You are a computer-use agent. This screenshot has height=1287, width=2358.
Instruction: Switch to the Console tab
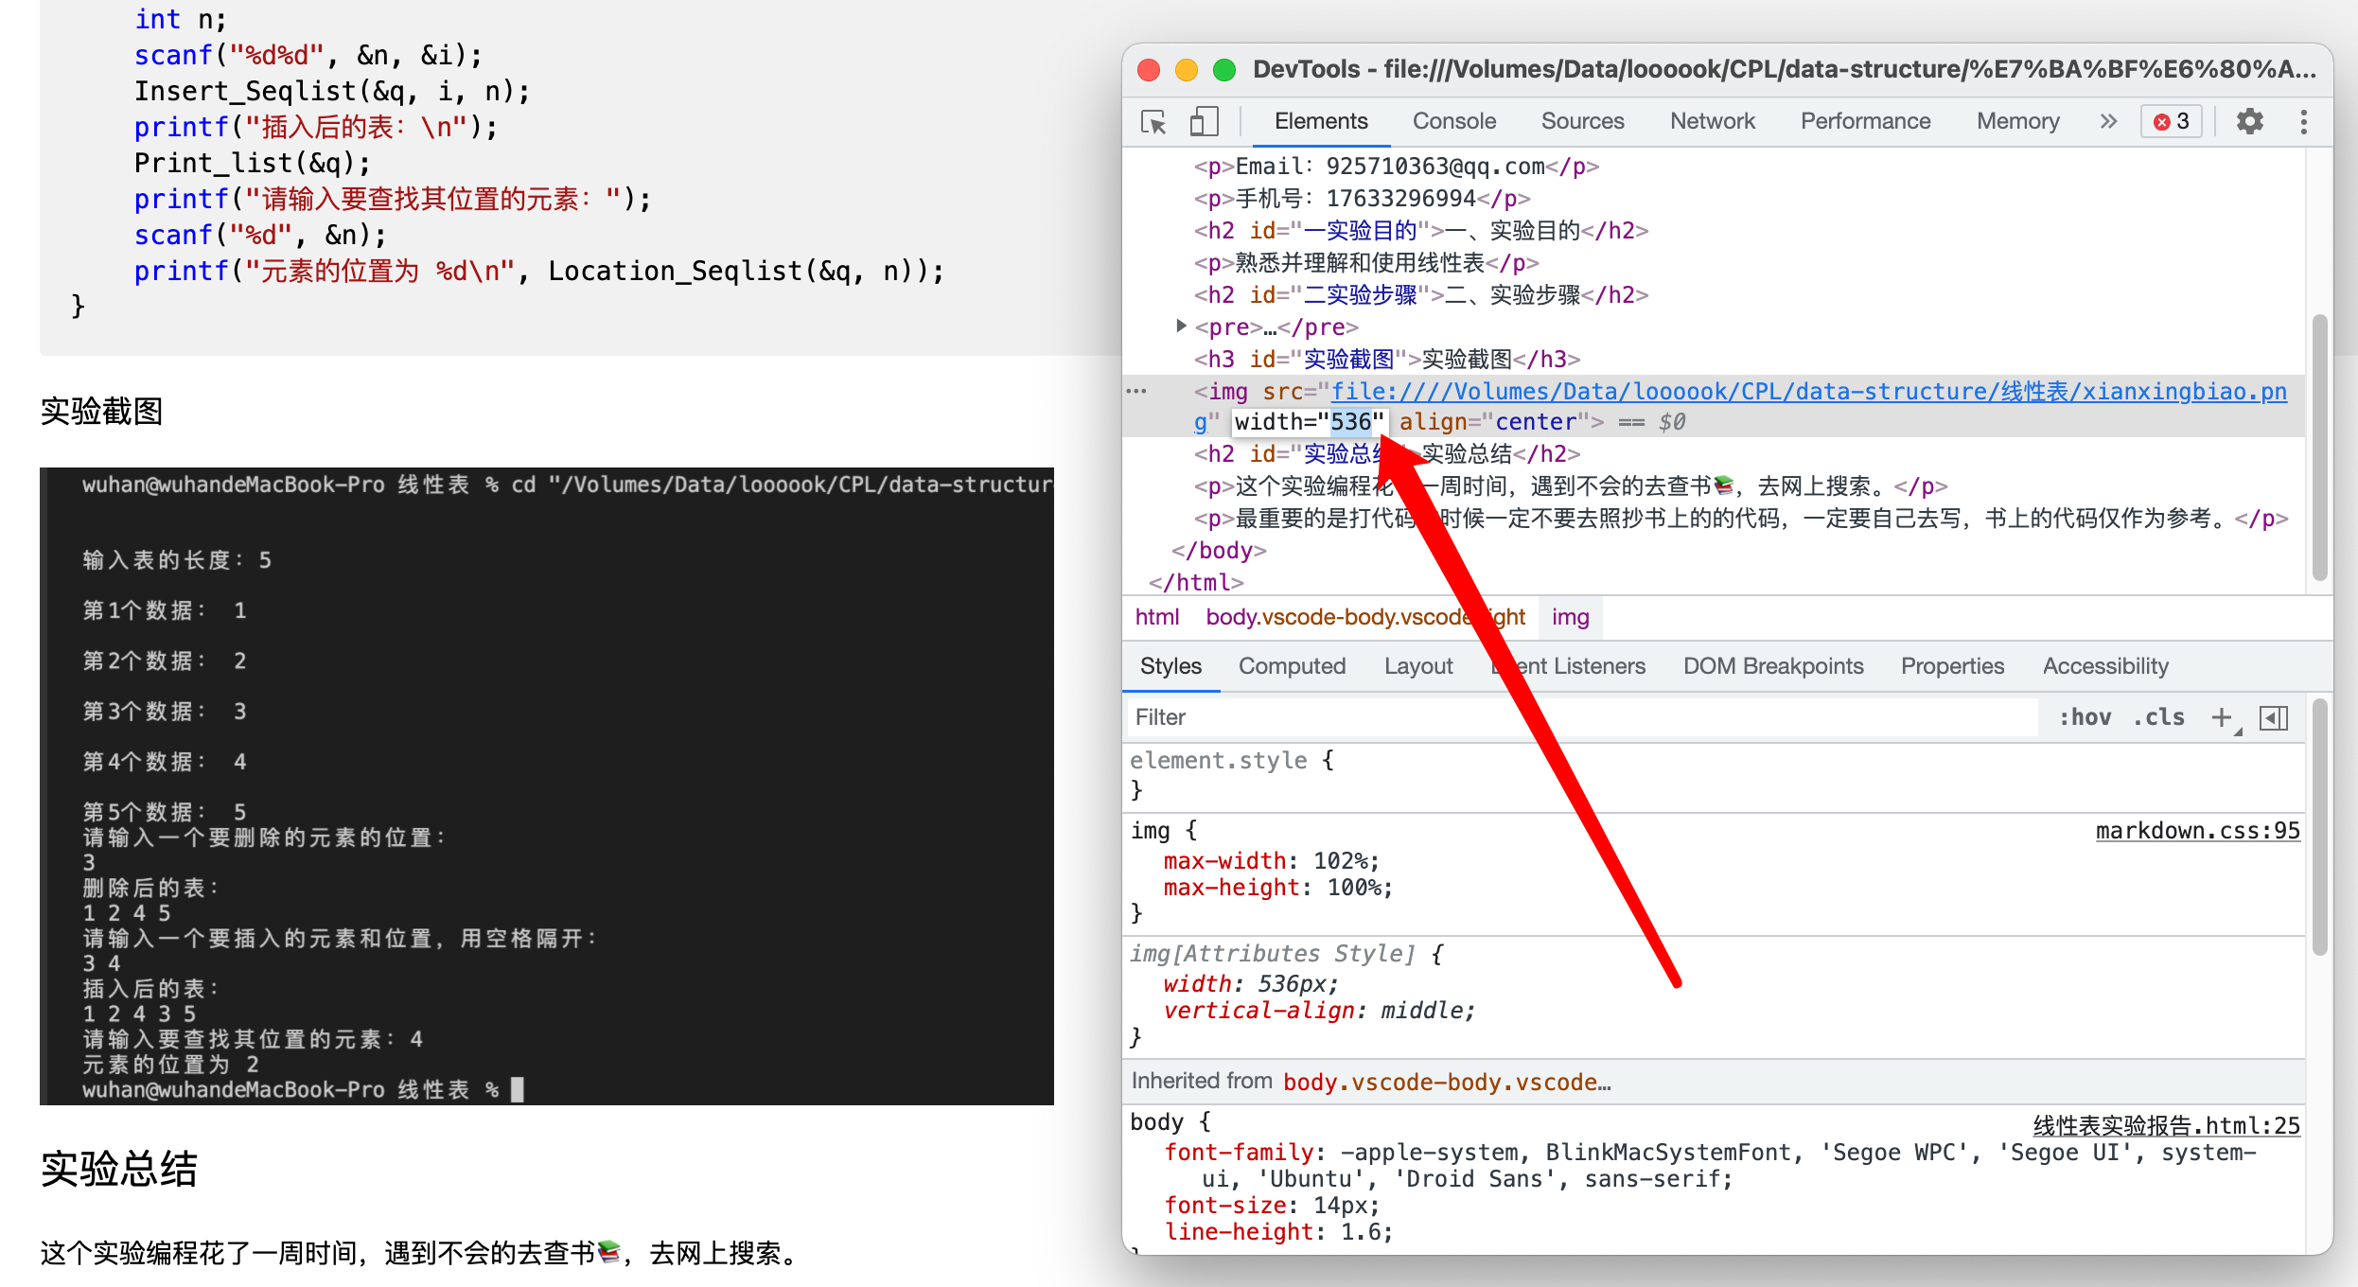coord(1453,122)
